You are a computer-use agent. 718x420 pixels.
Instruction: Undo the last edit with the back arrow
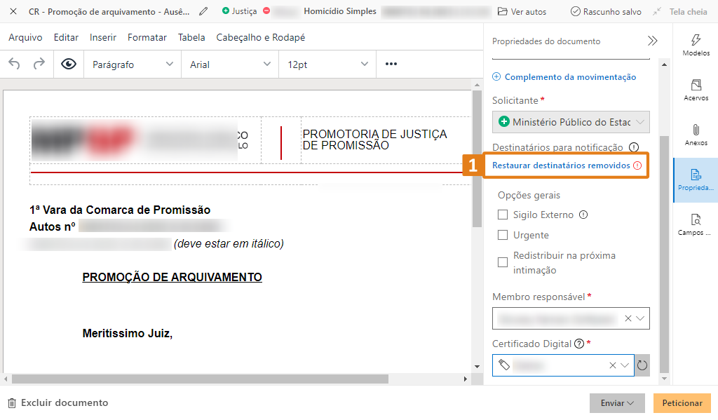click(x=14, y=64)
